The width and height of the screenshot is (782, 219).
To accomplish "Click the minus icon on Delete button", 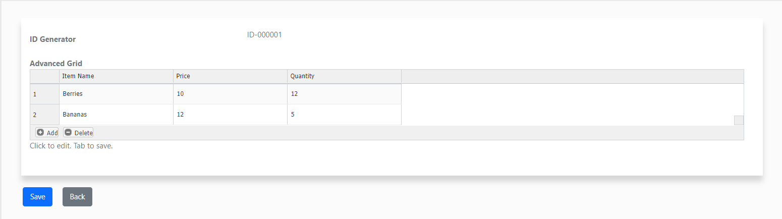I will click(68, 132).
